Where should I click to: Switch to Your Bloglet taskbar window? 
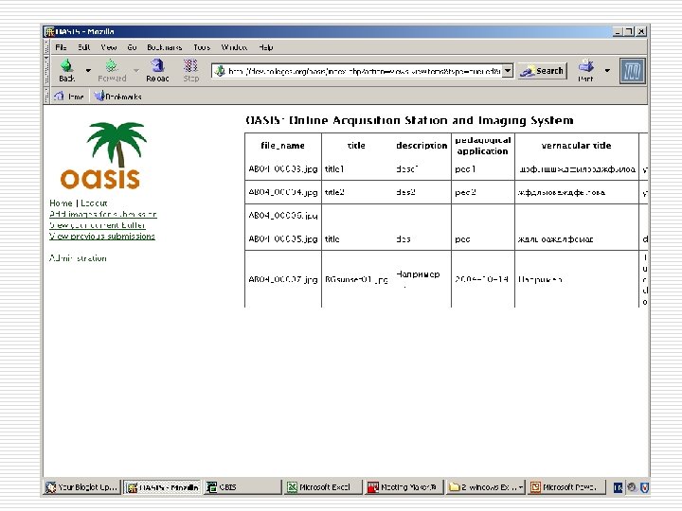click(81, 487)
